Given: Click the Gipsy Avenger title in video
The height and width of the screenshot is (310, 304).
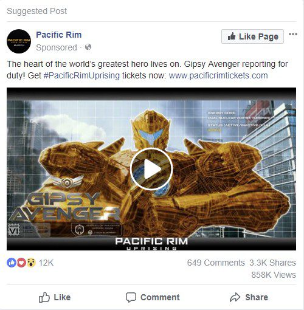Looking at the screenshot, I should (65, 206).
